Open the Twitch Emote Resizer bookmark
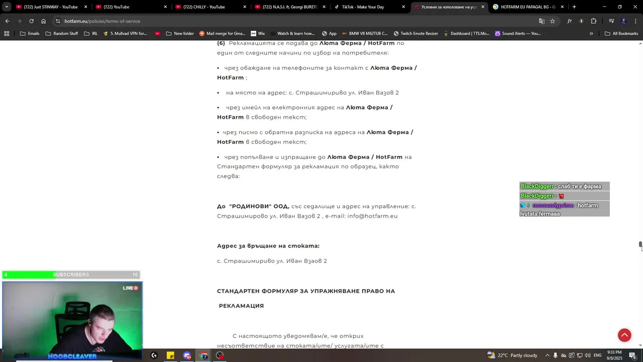The height and width of the screenshot is (362, 643). 416,34
